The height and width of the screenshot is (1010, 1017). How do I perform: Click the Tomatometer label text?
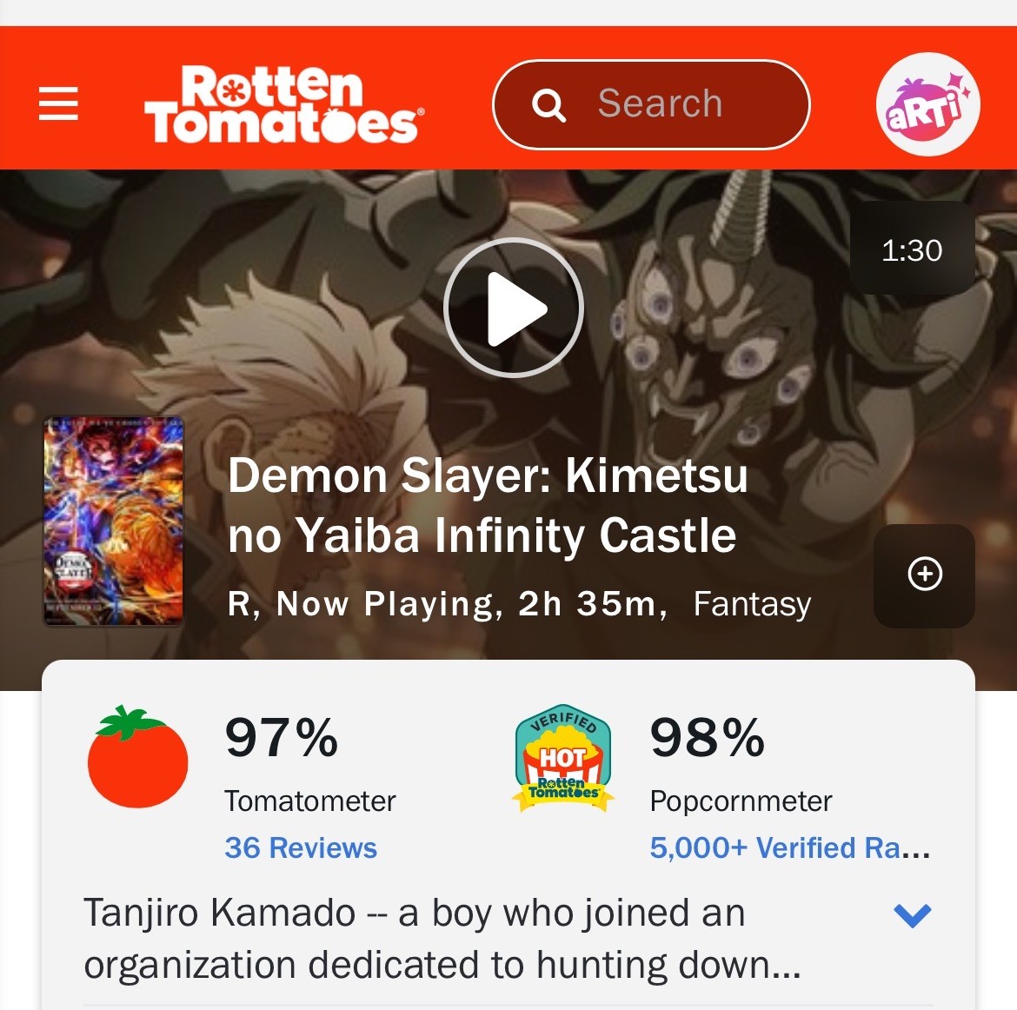click(310, 801)
